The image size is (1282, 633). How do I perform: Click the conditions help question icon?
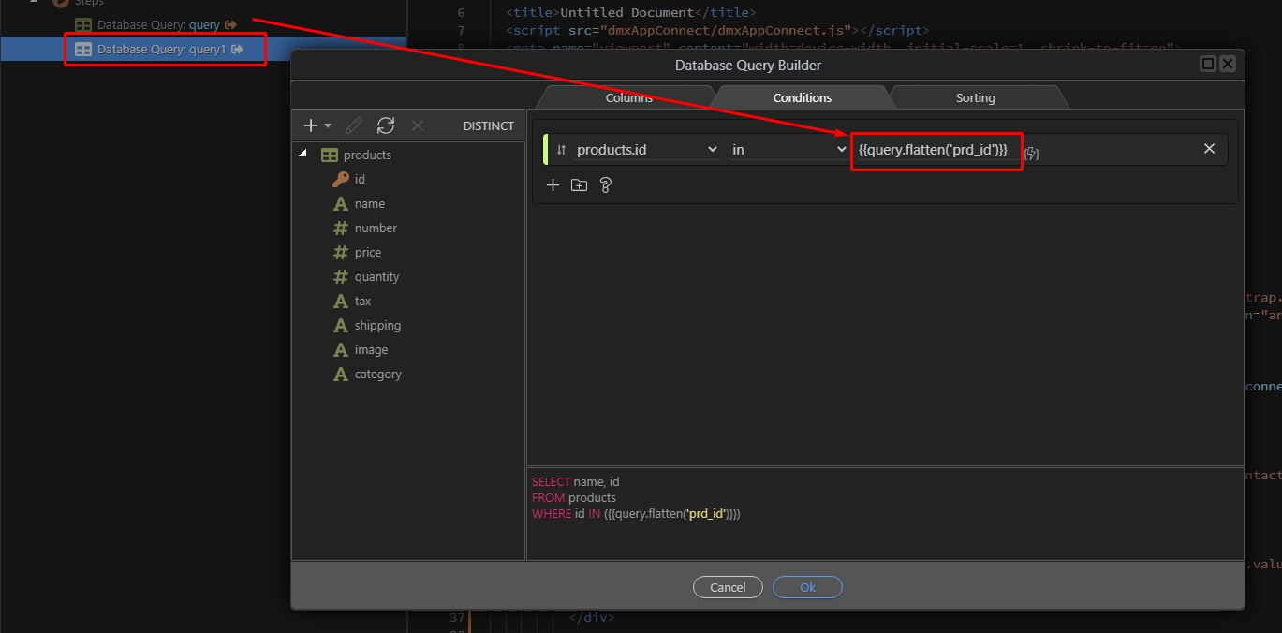605,185
